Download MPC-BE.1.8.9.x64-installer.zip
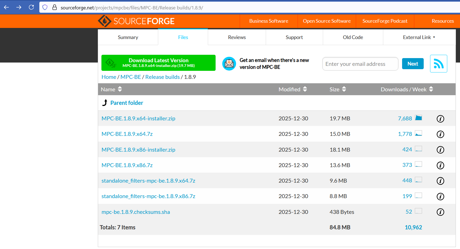This screenshot has width=460, height=249. 139,118
